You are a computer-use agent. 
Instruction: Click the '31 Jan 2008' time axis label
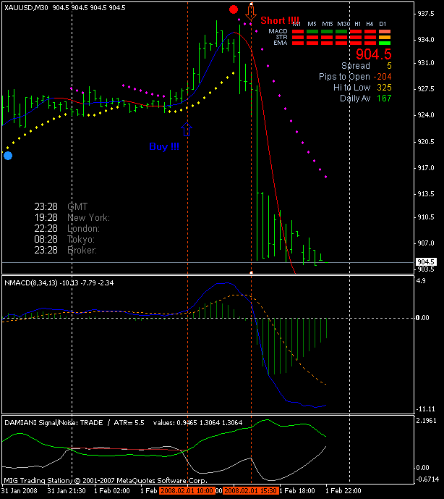(20, 491)
